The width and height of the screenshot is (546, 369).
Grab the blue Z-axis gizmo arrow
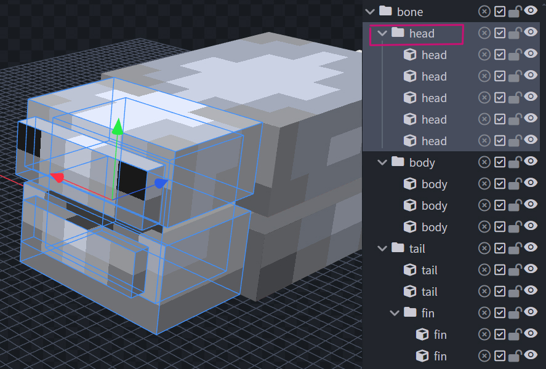(161, 183)
